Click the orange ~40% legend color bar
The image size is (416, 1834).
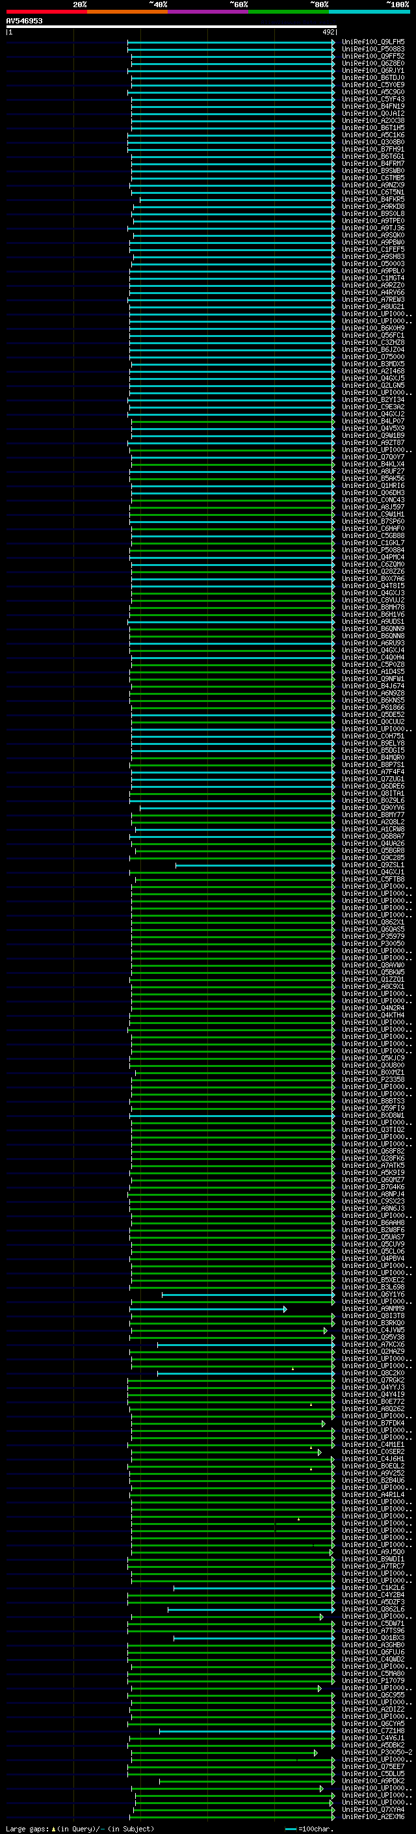[127, 12]
